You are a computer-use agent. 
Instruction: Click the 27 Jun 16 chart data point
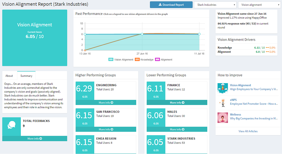coord(142,34)
